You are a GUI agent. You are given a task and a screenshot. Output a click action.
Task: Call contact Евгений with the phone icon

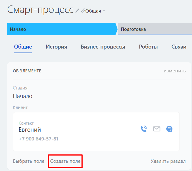tap(143, 129)
